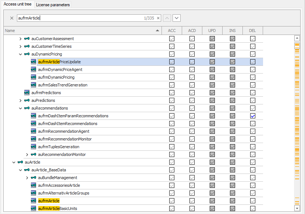Click the ACD column header
Image resolution: width=305 pixels, height=214 pixels.
(192, 31)
